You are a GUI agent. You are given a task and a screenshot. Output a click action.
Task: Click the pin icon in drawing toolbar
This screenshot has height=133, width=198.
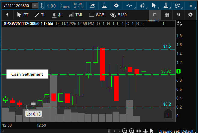(7, 15)
